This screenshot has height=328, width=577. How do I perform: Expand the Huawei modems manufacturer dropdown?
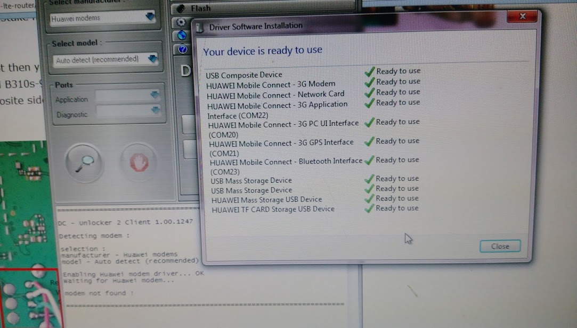(x=150, y=16)
